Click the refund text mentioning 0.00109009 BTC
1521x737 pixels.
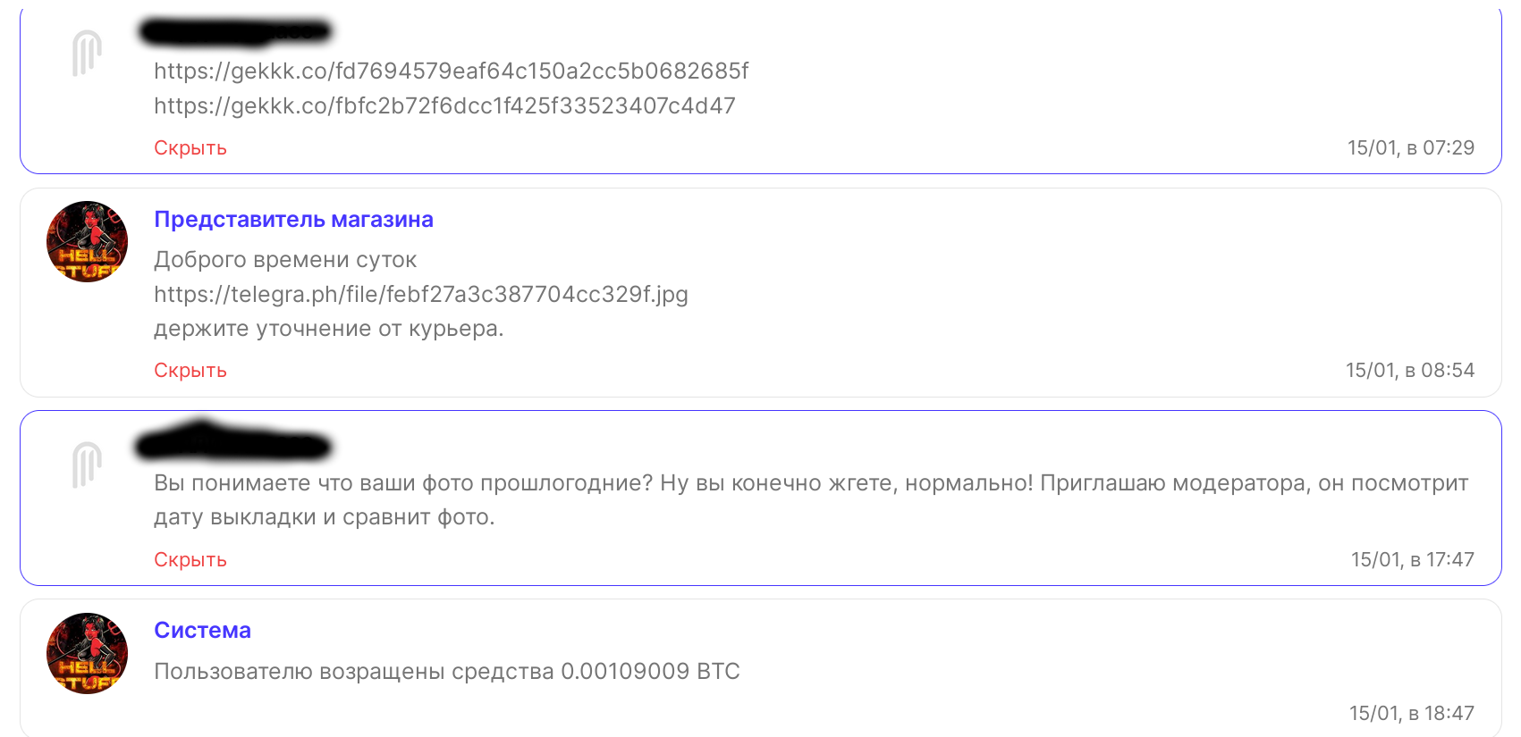447,671
